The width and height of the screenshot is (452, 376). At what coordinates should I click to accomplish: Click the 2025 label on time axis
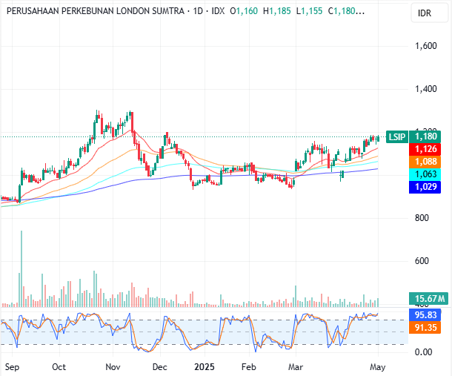click(x=205, y=367)
